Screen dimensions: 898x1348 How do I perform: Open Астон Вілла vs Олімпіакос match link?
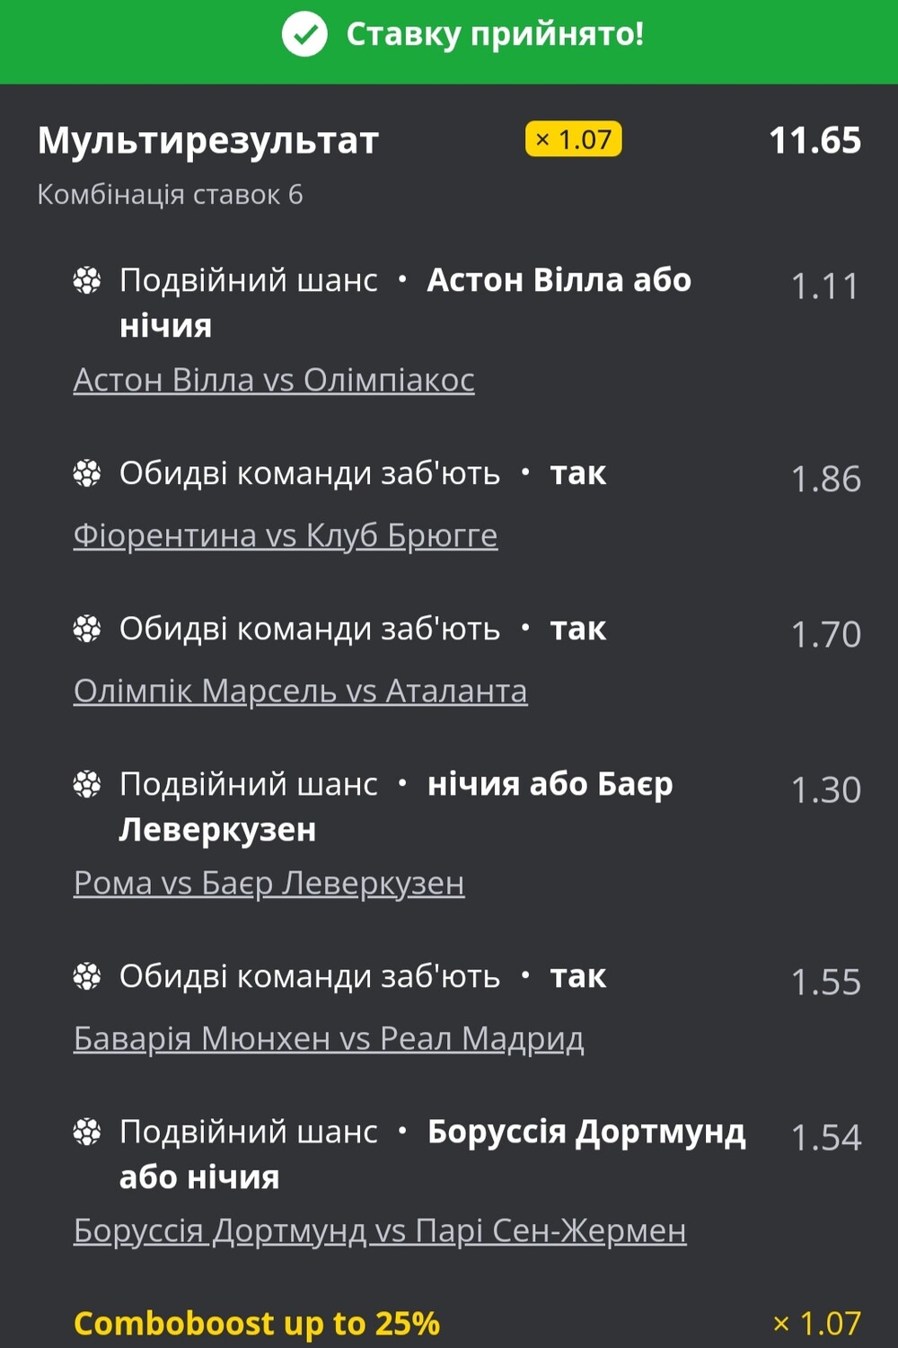274,380
